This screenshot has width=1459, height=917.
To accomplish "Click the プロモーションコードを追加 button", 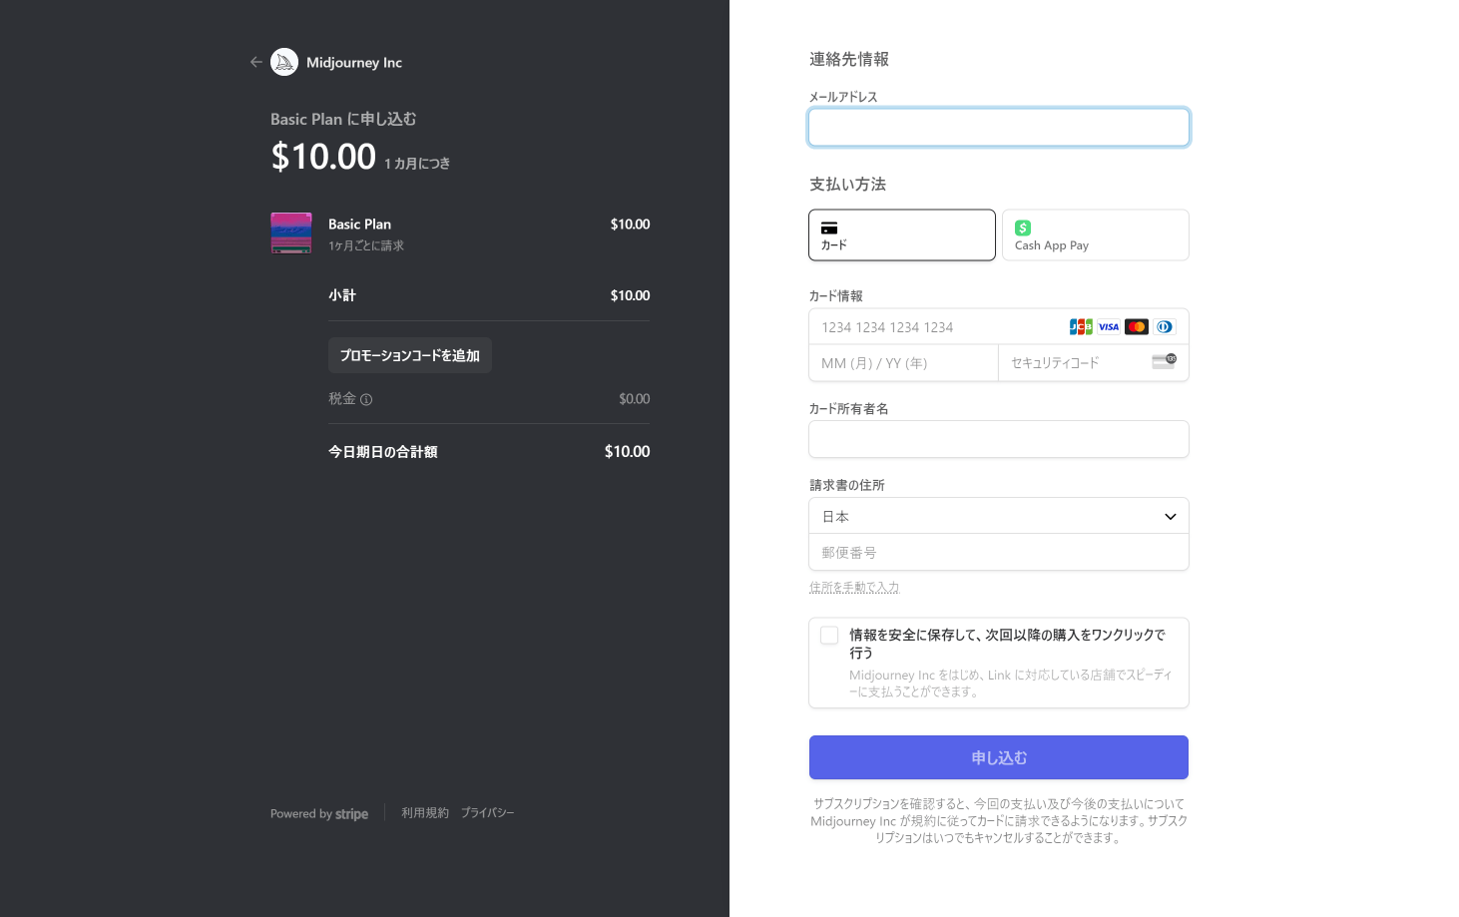I will [x=409, y=355].
